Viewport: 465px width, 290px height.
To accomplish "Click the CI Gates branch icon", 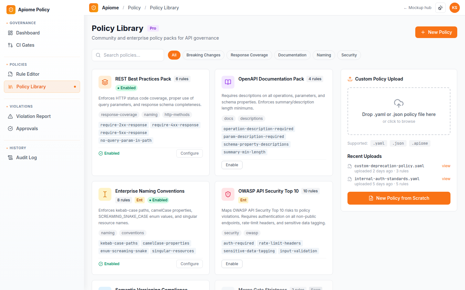I will tap(10, 45).
